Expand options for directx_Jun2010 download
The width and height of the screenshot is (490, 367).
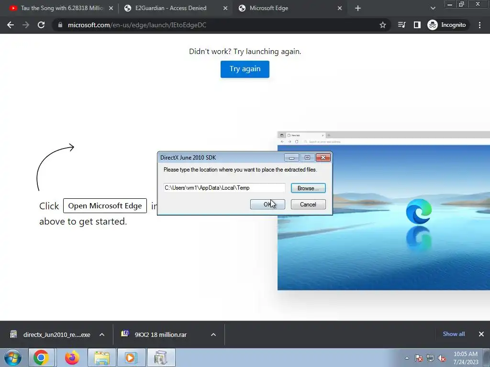point(102,335)
